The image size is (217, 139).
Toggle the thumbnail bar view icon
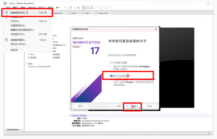tap(88, 7)
